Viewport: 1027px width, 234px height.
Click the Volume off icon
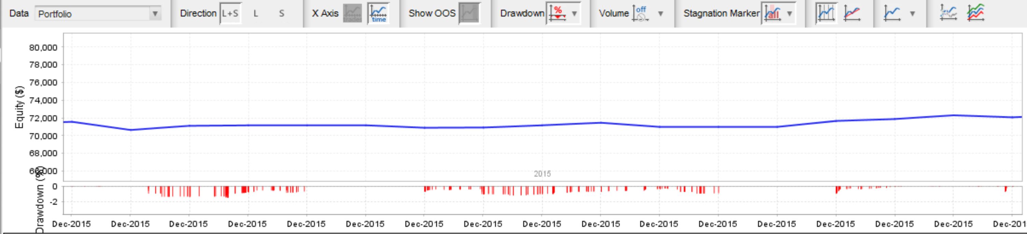[x=641, y=13]
